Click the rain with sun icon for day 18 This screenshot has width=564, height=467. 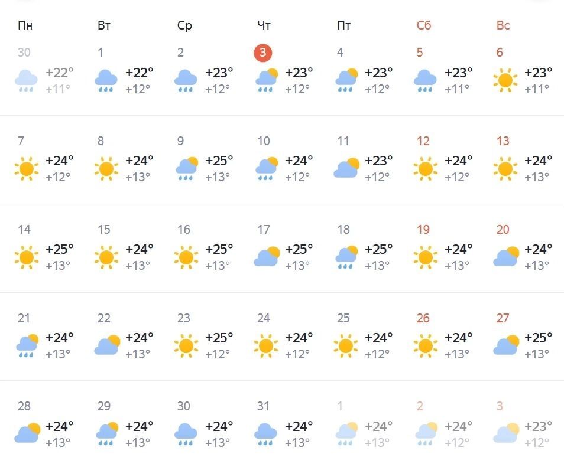pyautogui.click(x=346, y=257)
